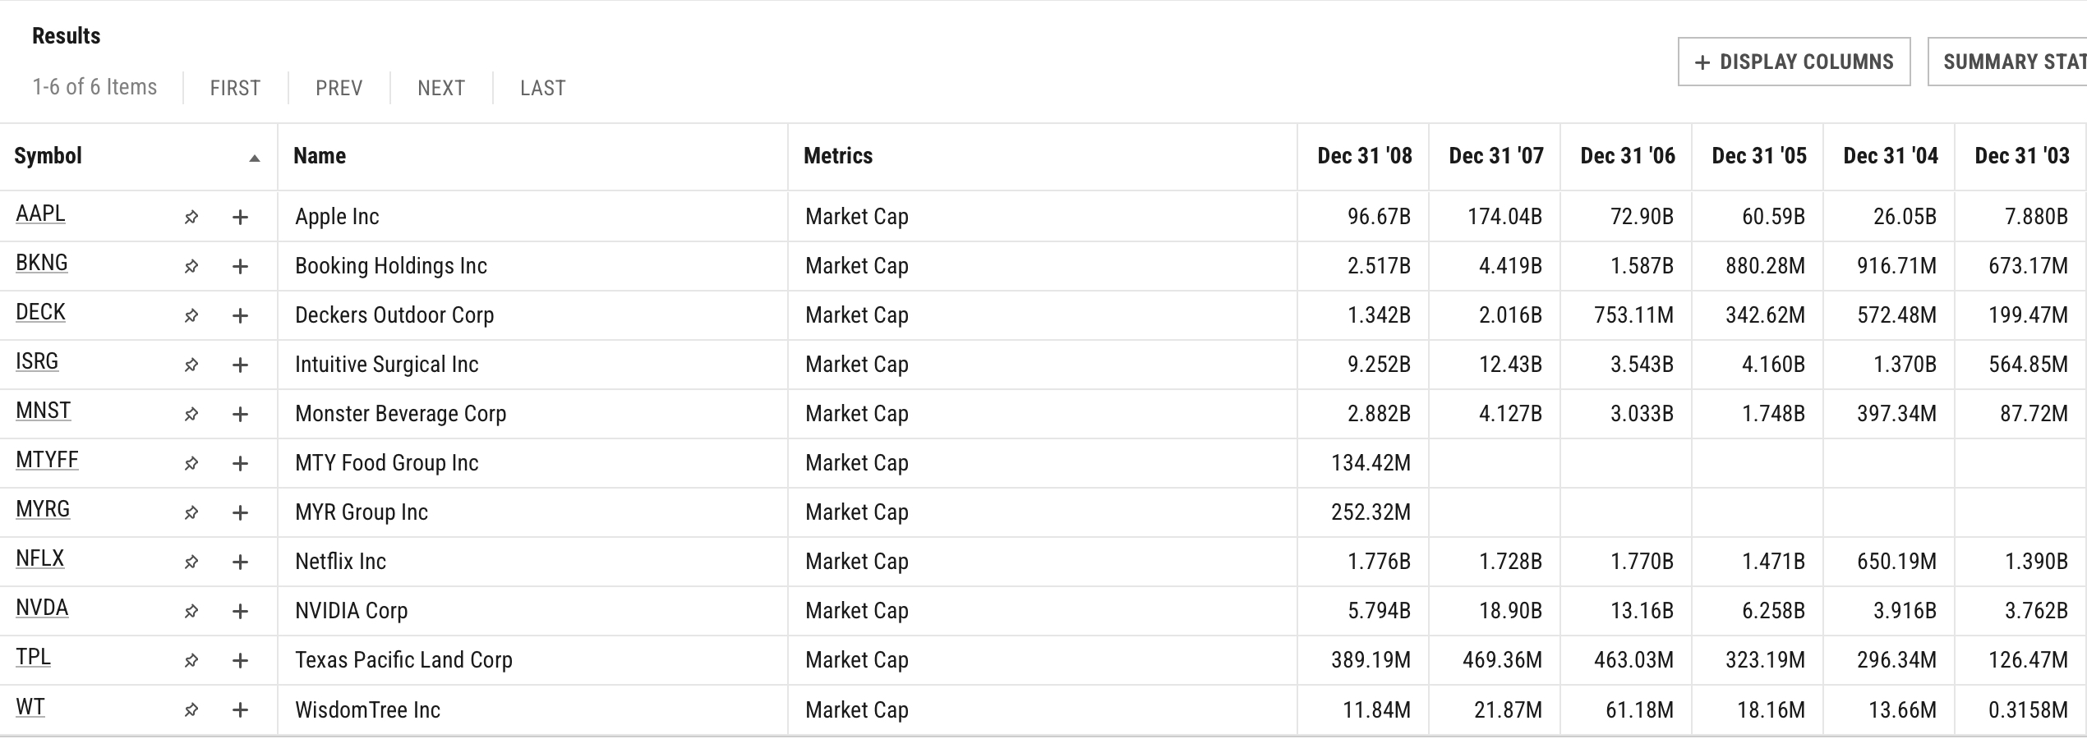The height and width of the screenshot is (739, 2087).
Task: Go to FIRST page of results
Action: coord(235,88)
